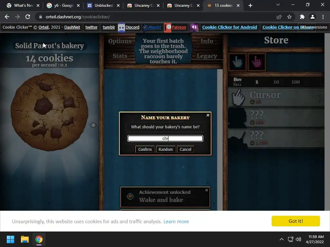Close the 13 cookies tab
This screenshot has height=247, width=330.
[238, 5]
